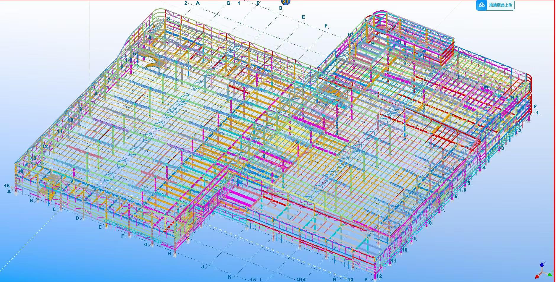Select grid label 10 on the left edge
This screenshot has height=282, width=556.
[70, 120]
